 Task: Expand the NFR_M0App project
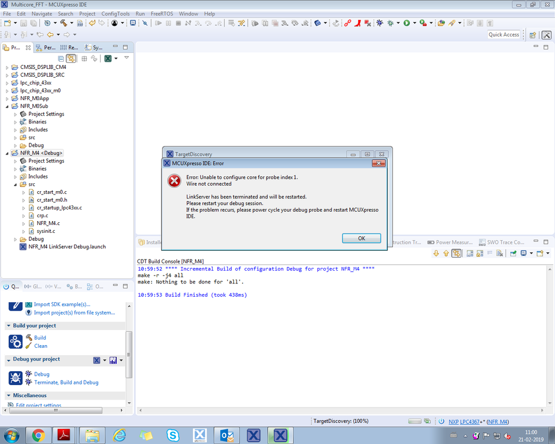click(x=7, y=98)
